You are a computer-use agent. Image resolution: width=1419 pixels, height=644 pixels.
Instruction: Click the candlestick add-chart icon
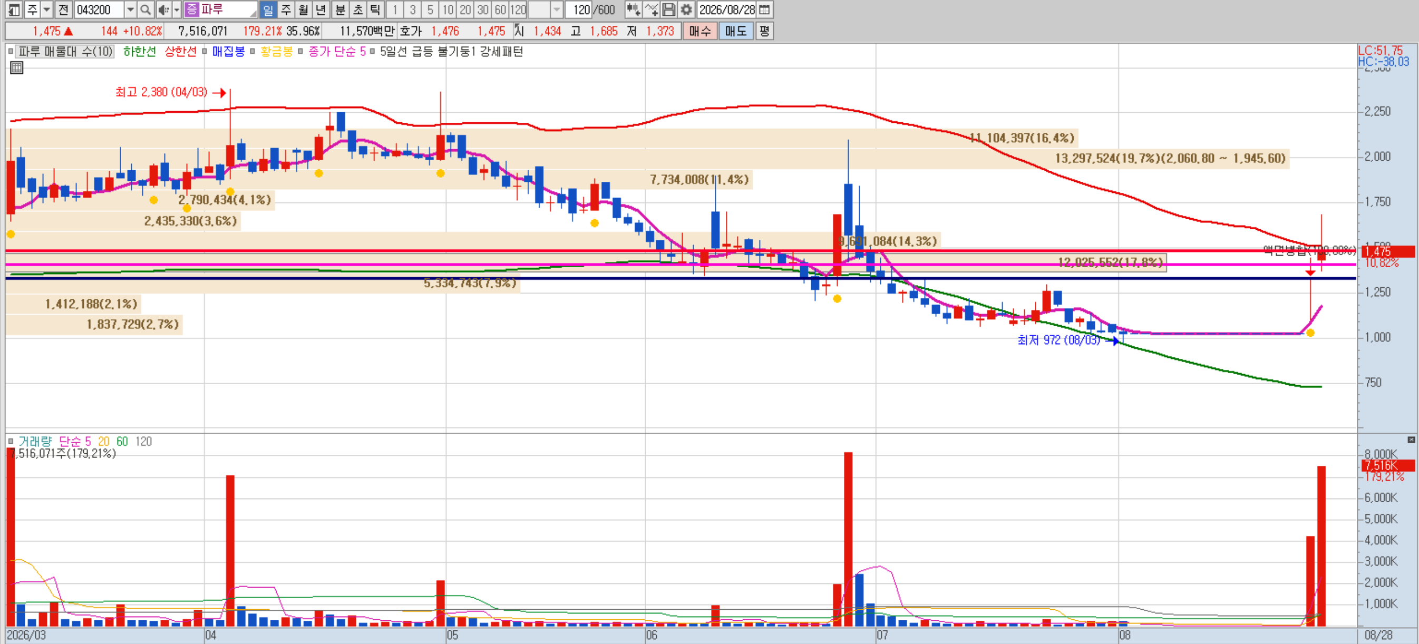(x=633, y=9)
